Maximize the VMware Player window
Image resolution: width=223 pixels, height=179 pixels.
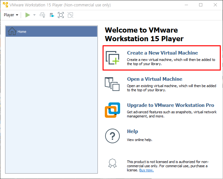click(x=201, y=5)
